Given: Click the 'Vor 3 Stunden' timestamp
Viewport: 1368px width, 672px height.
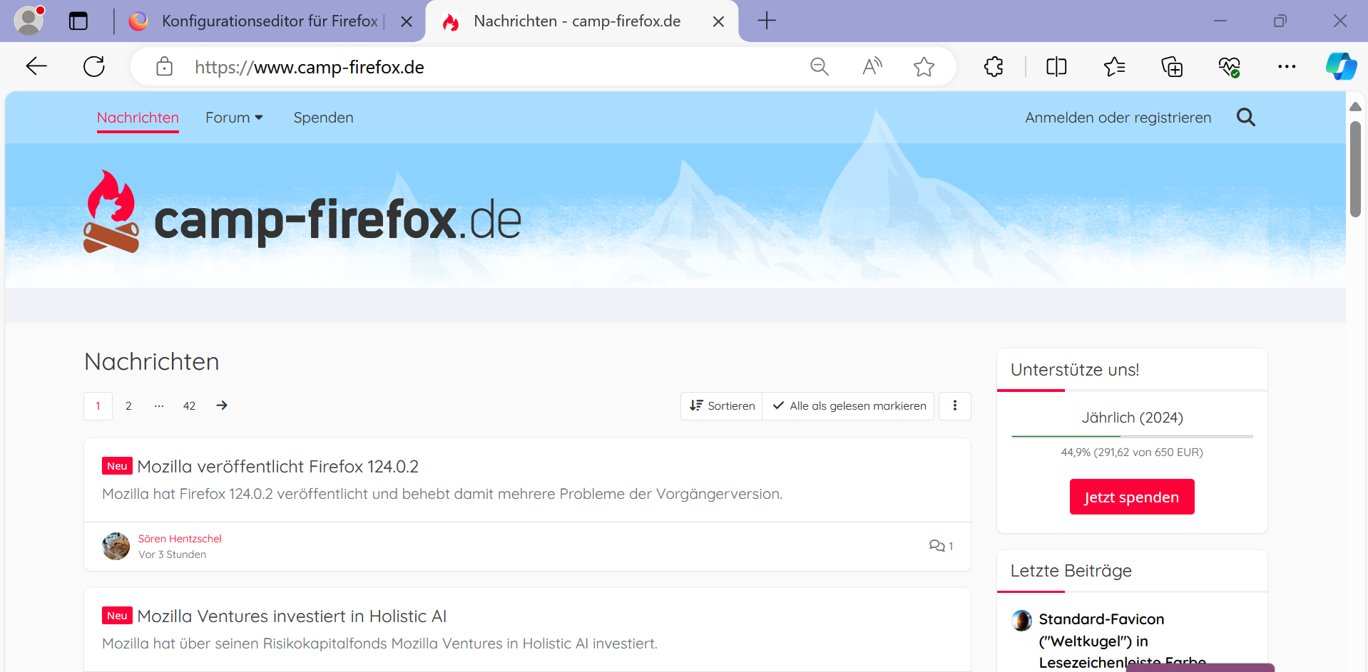Looking at the screenshot, I should (x=172, y=554).
